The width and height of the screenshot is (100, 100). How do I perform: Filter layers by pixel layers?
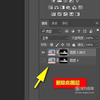(x=67, y=31)
